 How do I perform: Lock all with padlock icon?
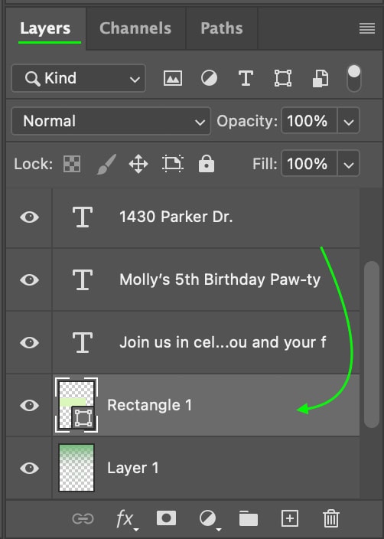click(x=207, y=163)
